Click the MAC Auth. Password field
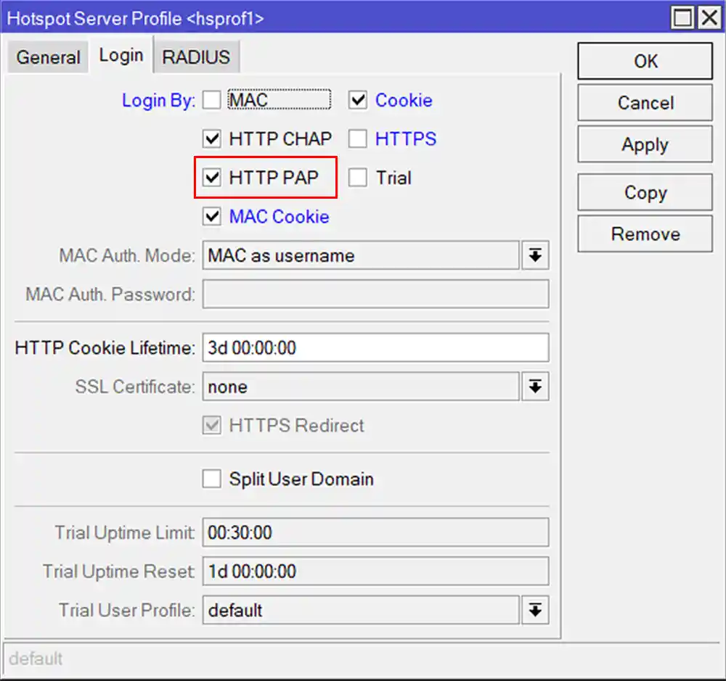The image size is (726, 681). [375, 294]
